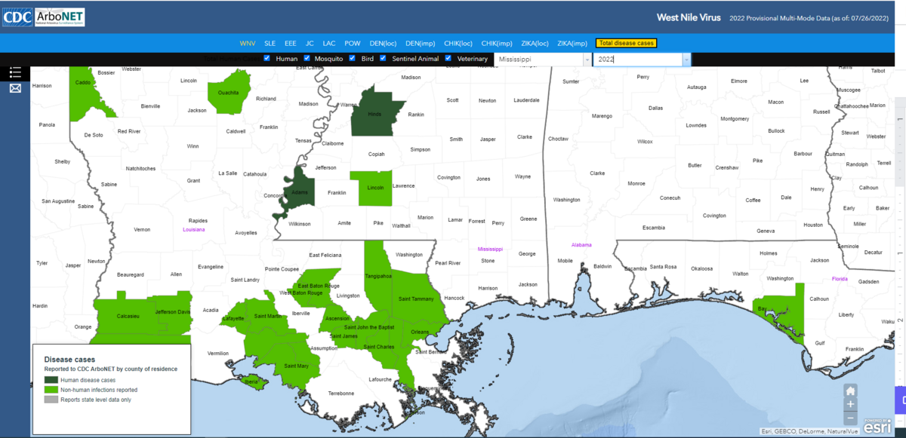
Task: Click the Rapides parish label
Action: click(x=198, y=221)
